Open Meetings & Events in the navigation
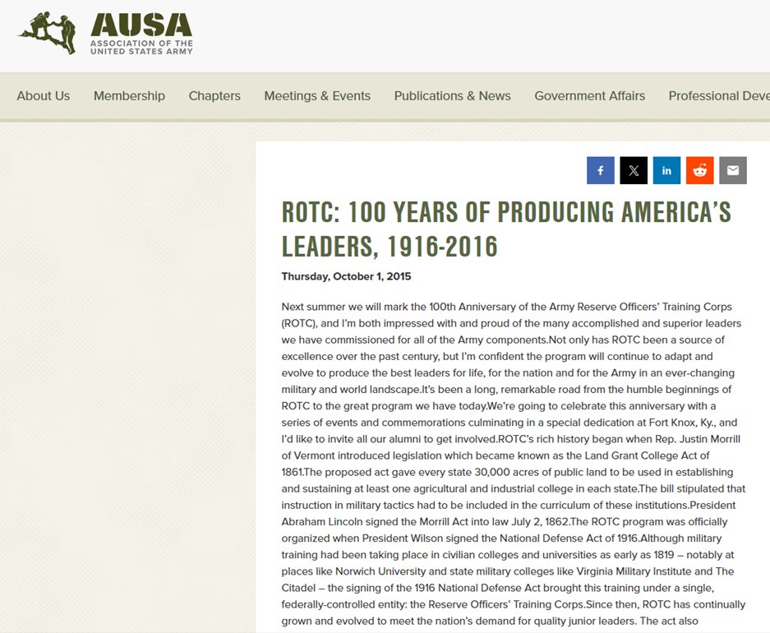The image size is (770, 633). point(317,96)
